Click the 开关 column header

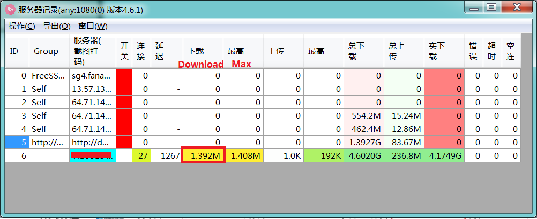124,51
